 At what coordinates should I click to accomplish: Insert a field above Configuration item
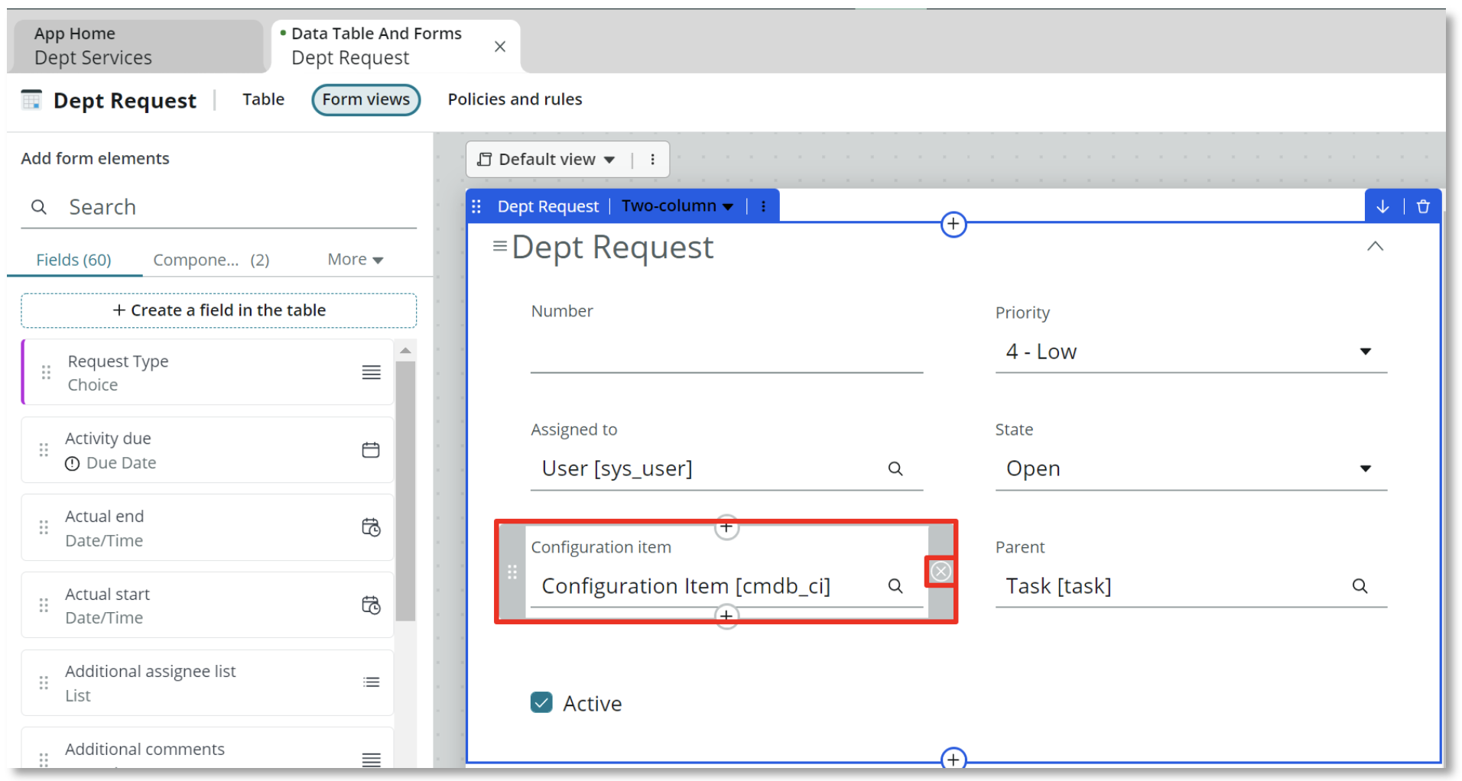[x=726, y=527]
